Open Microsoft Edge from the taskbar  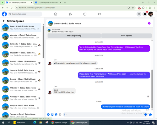35,122
